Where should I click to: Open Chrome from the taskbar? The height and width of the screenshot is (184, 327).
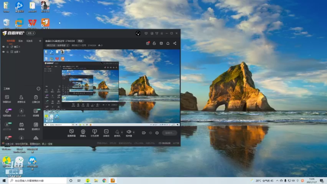click(104, 180)
